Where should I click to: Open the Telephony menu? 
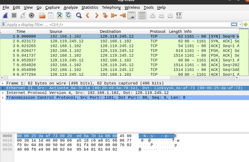pyautogui.click(x=111, y=7)
